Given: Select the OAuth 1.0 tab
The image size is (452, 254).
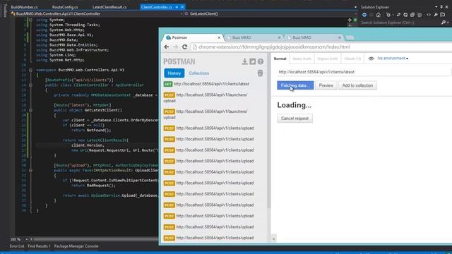Looking at the screenshot, I should (x=352, y=59).
